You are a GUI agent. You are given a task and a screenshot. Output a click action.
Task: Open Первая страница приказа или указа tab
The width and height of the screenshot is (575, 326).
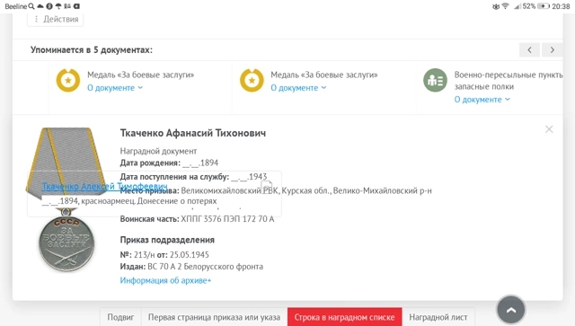click(x=214, y=317)
